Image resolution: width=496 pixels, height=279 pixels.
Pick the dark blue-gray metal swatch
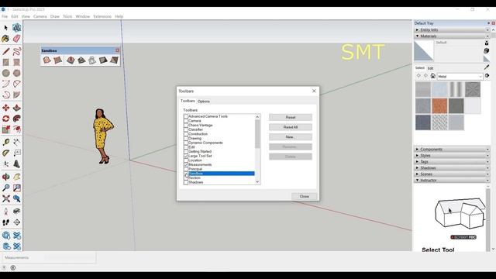click(x=423, y=122)
